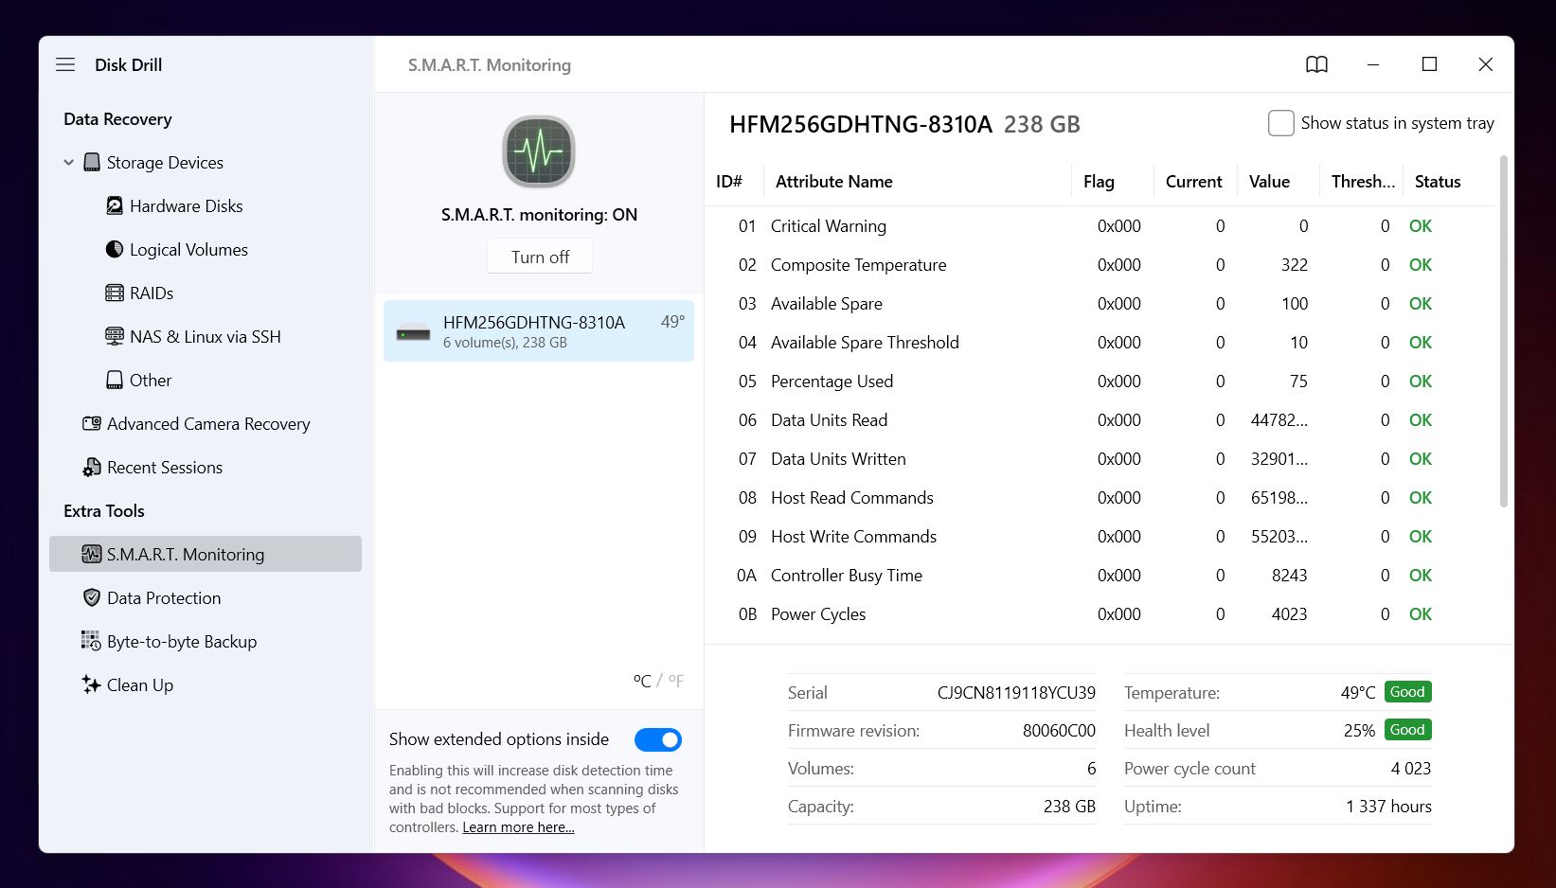This screenshot has height=888, width=1556.
Task: Click the Clean Up sparkle icon
Action: (91, 684)
